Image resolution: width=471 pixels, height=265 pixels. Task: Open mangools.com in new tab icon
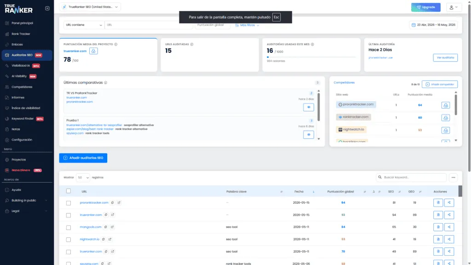(112, 227)
